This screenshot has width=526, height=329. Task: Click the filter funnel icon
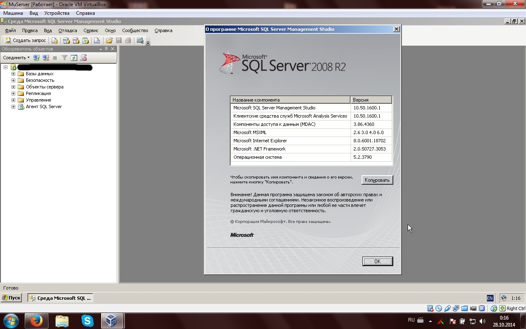[65, 58]
